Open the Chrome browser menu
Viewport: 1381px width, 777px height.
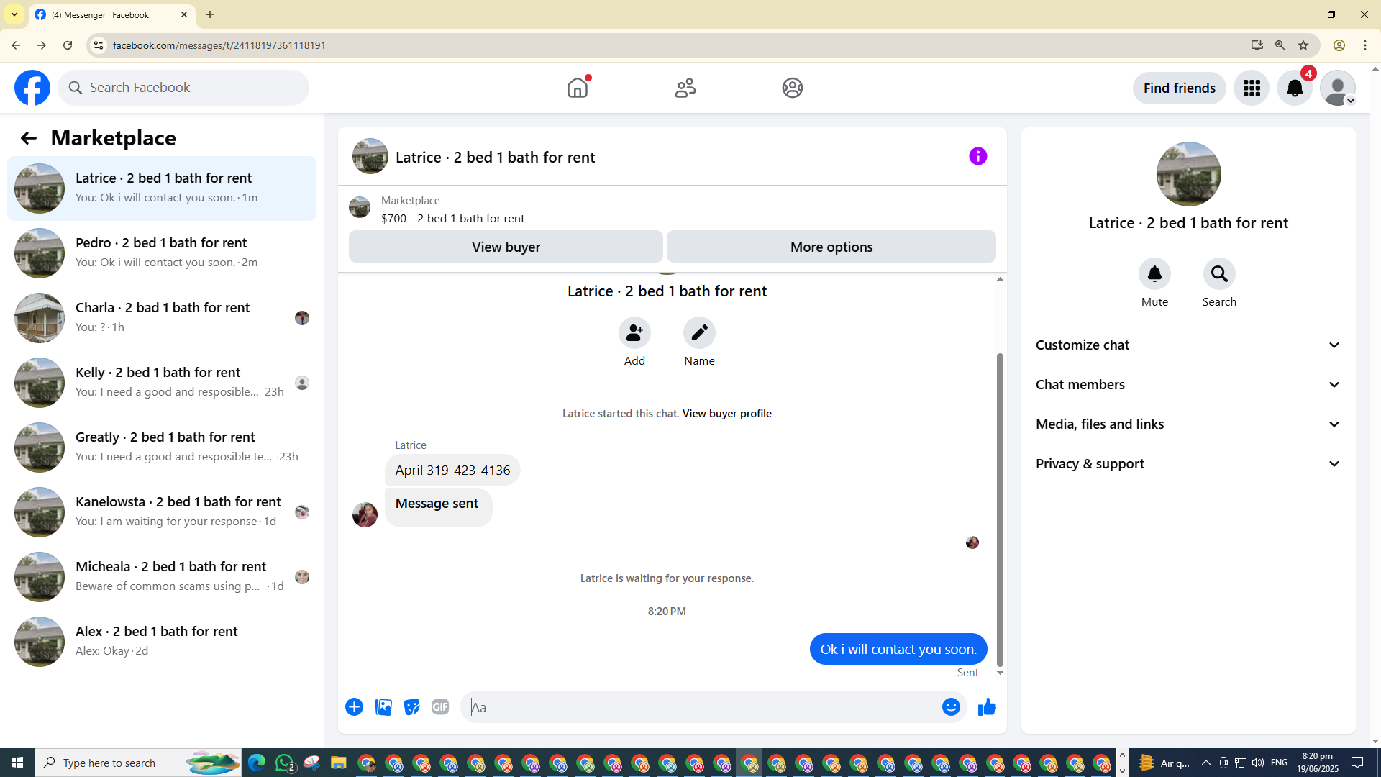click(1365, 45)
